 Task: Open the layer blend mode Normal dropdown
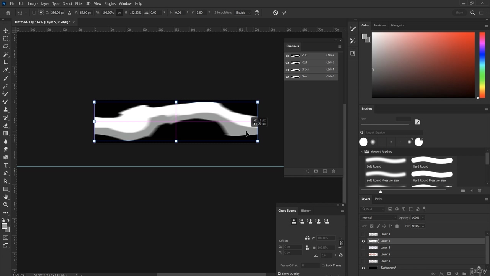[x=378, y=218]
